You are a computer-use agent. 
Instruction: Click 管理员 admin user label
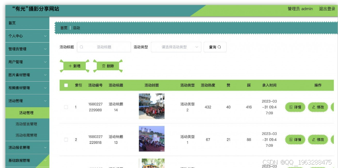click(300, 9)
